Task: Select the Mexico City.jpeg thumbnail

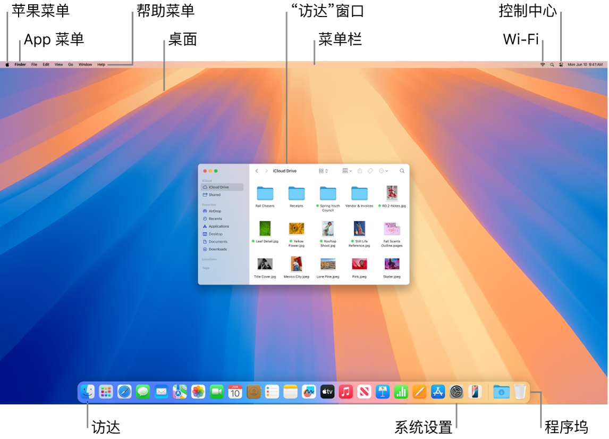Action: (x=297, y=264)
